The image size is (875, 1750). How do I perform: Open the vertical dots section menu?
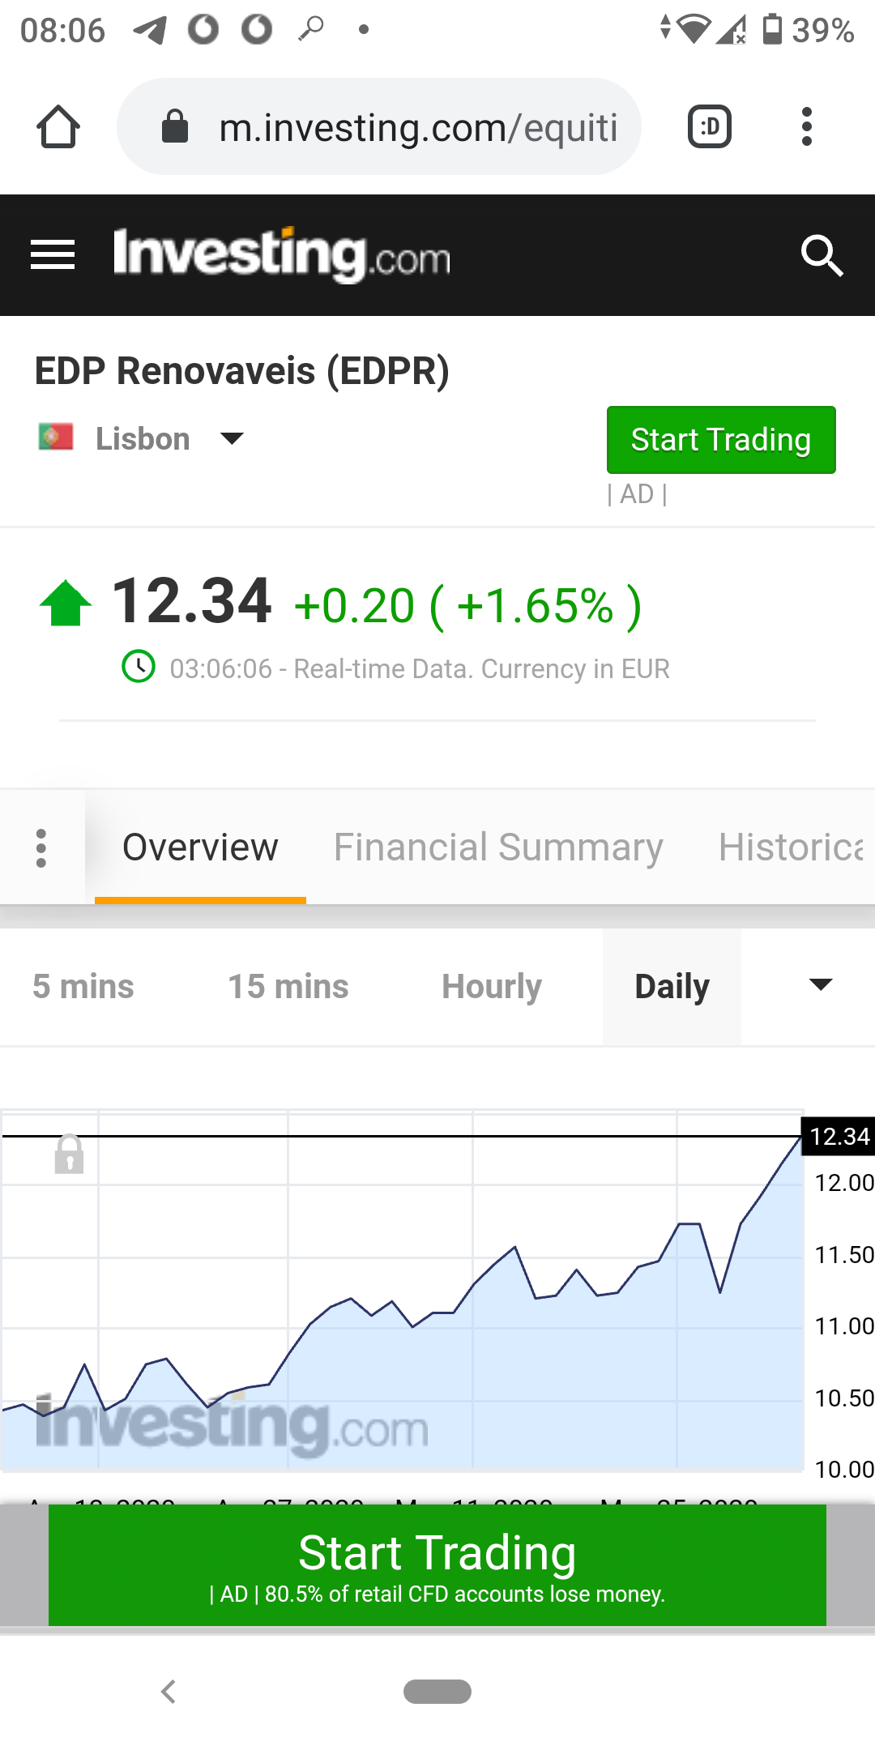pyautogui.click(x=41, y=847)
